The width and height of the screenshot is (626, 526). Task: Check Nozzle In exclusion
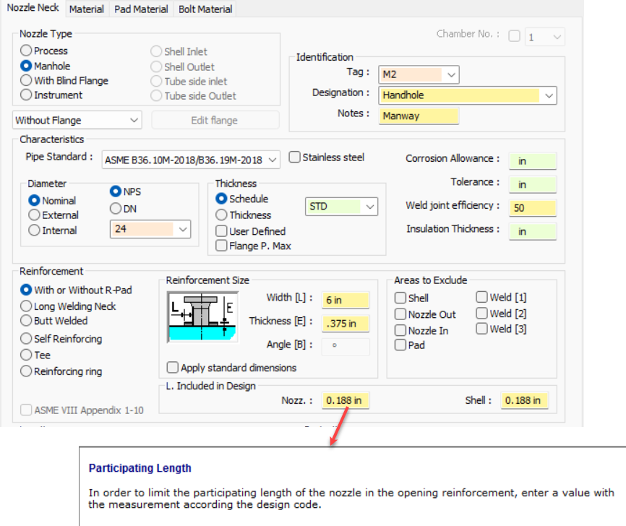[421, 330]
